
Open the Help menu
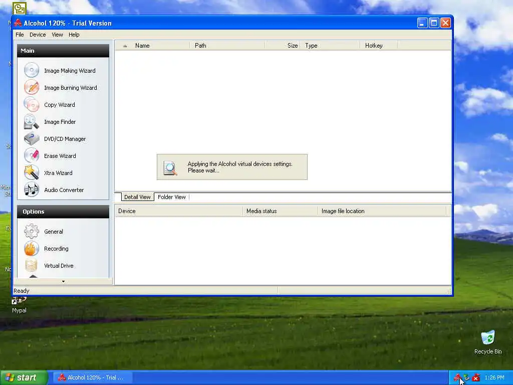click(74, 35)
